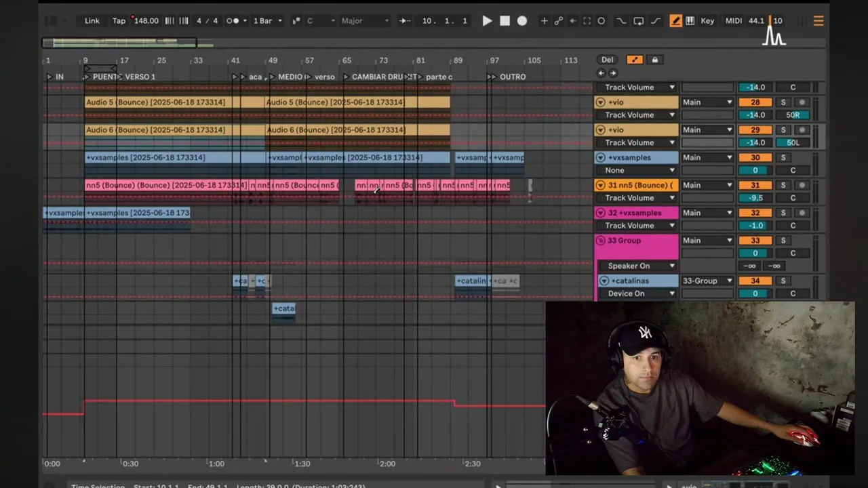Click the 50R pan control on +vio
The image size is (868, 488).
coord(793,115)
